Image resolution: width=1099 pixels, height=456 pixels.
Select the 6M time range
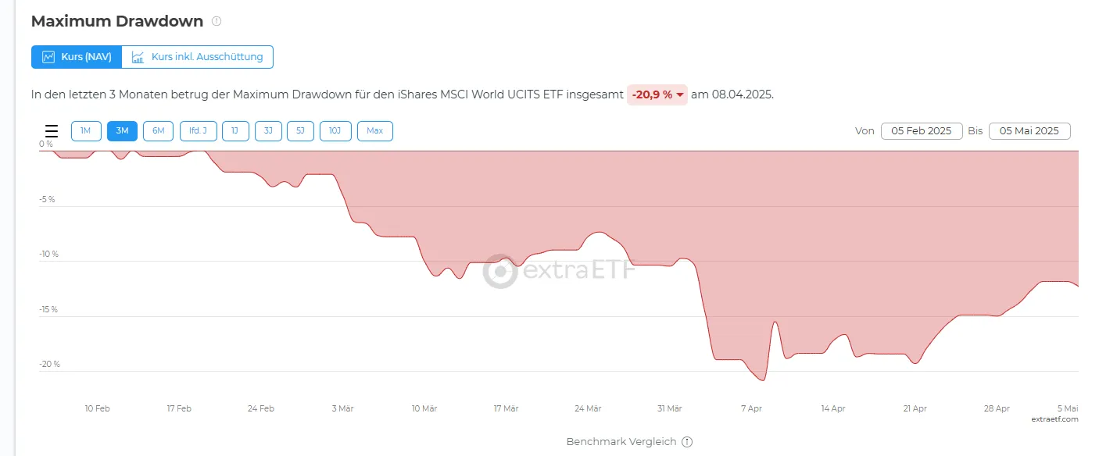click(158, 131)
